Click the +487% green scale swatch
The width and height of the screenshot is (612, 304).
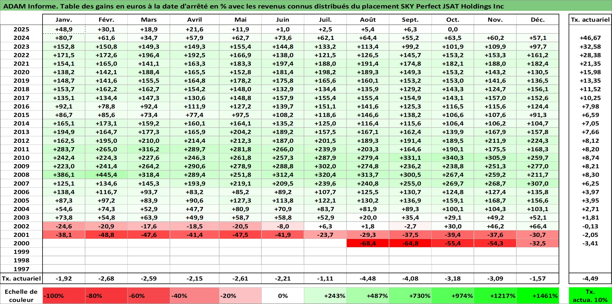tap(368, 295)
